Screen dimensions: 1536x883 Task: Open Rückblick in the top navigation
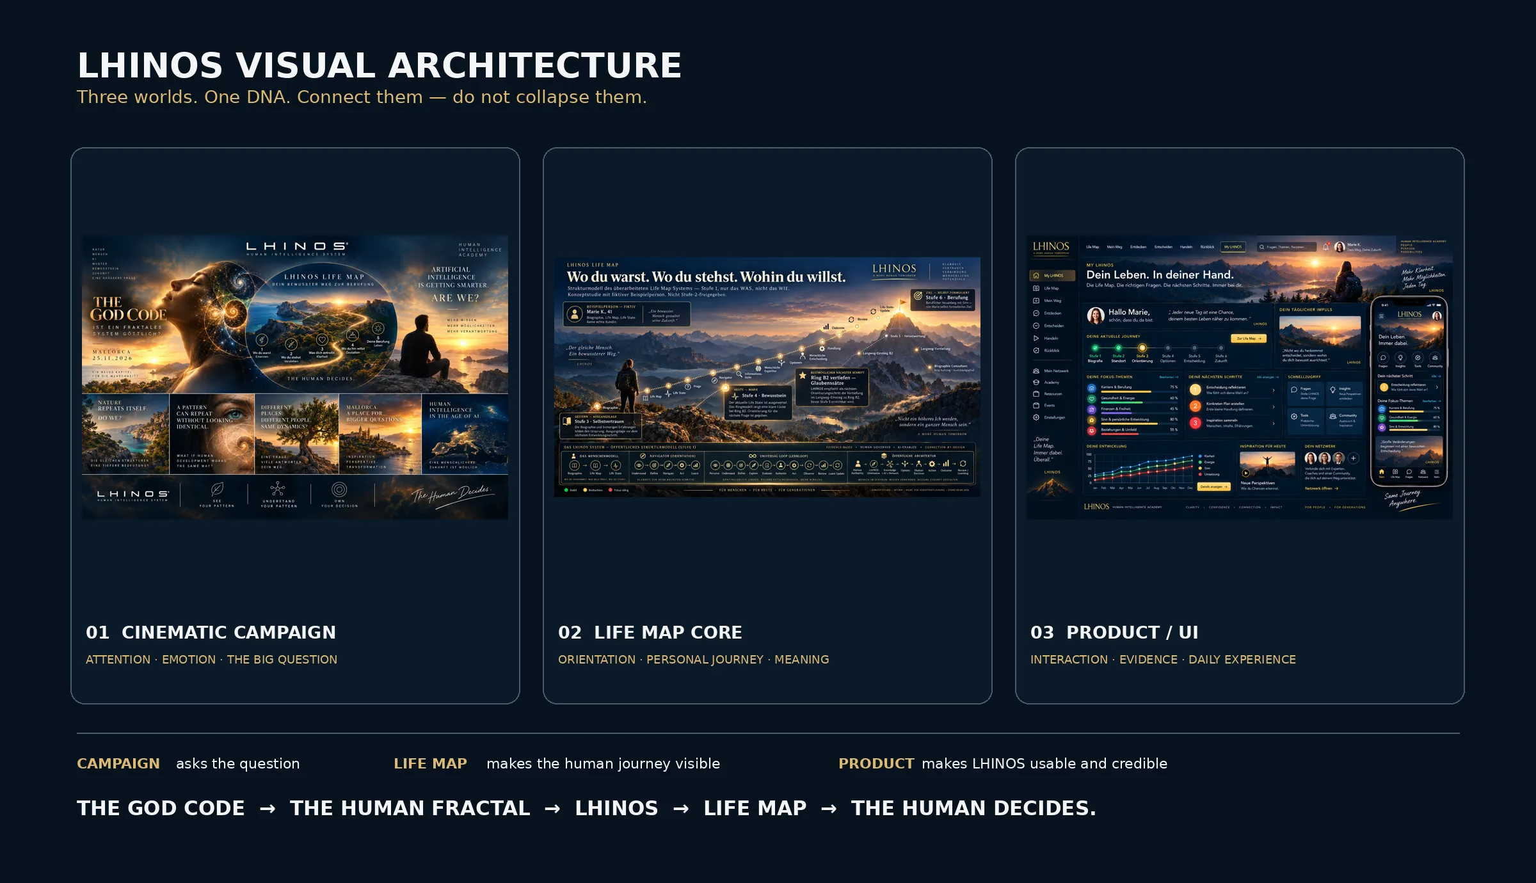pyautogui.click(x=1207, y=247)
